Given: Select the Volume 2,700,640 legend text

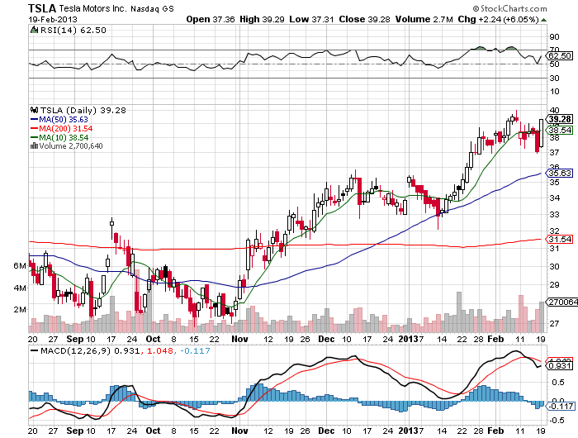Looking at the screenshot, I should tap(71, 146).
